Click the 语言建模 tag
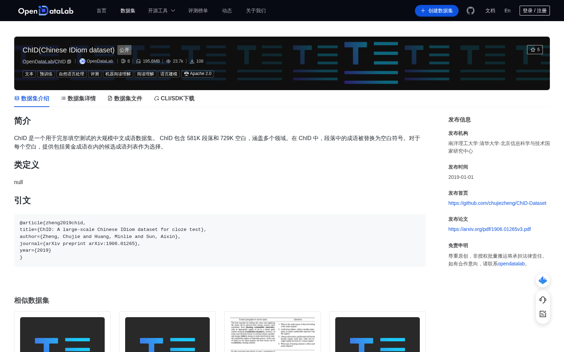The height and width of the screenshot is (352, 564). click(x=169, y=74)
